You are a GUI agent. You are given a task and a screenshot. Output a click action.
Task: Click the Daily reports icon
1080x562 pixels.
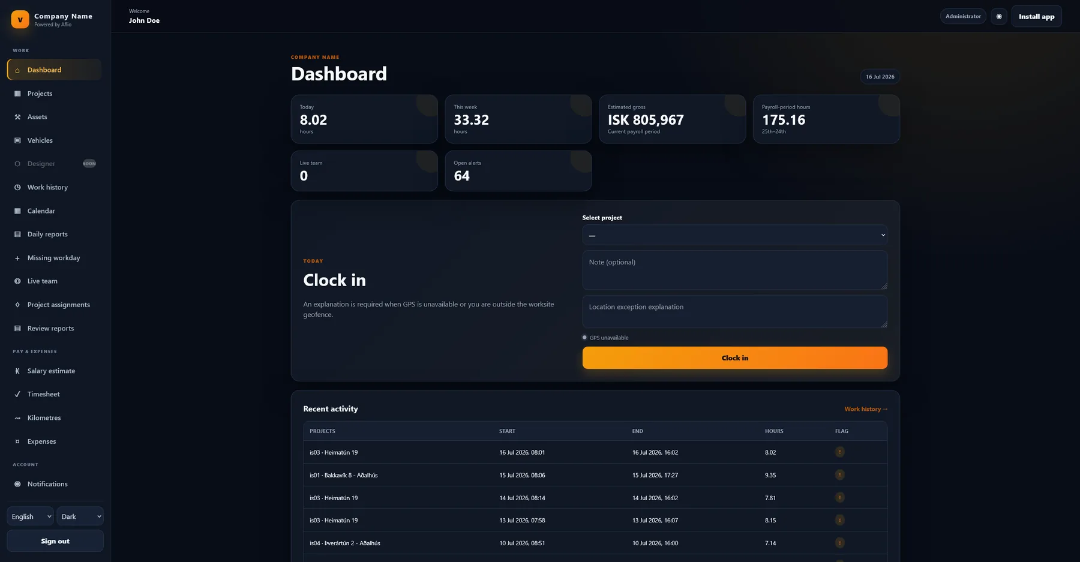(17, 235)
